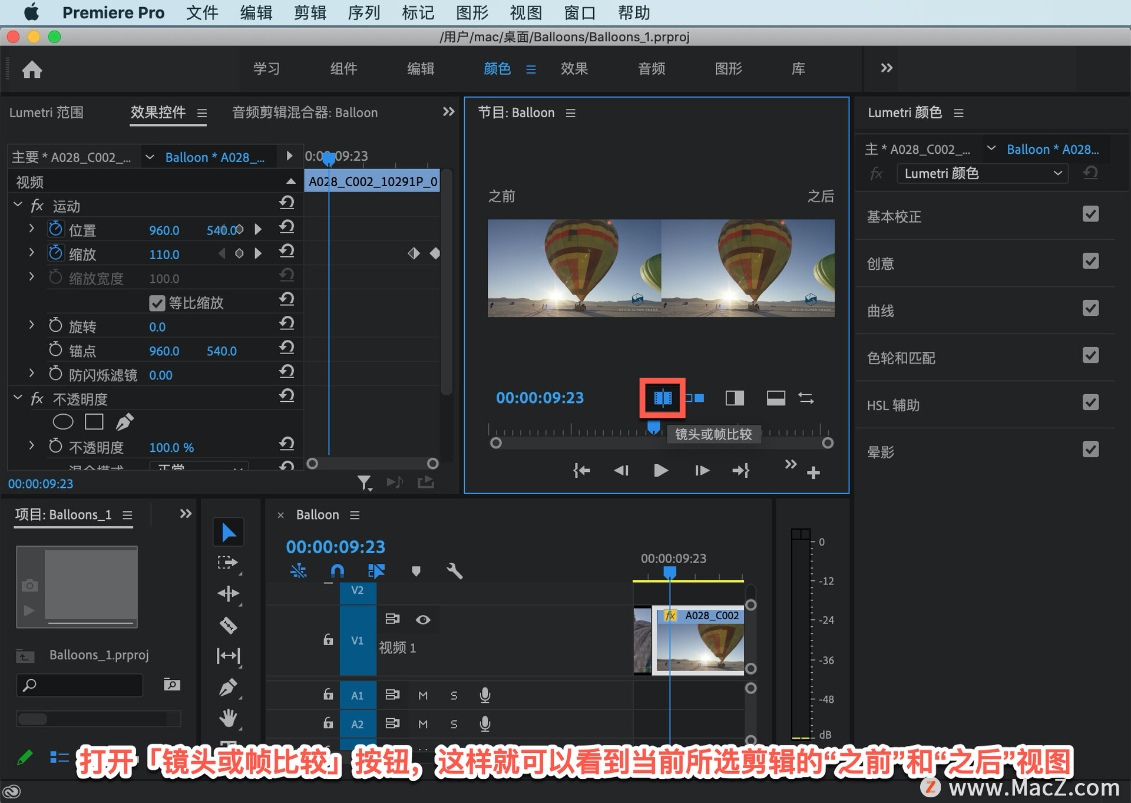The image size is (1131, 803).
Task: Expand the Position 位置 property
Action: (31, 227)
